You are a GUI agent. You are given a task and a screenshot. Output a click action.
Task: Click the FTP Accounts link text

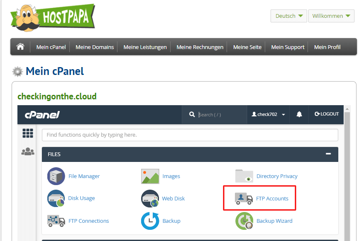coord(272,198)
